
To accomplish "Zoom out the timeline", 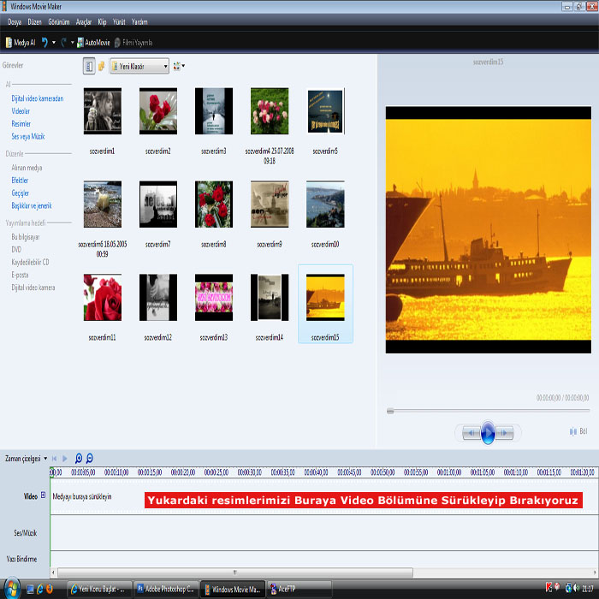I will (89, 458).
